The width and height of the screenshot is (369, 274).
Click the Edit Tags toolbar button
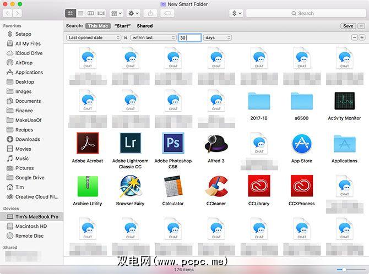167,13
